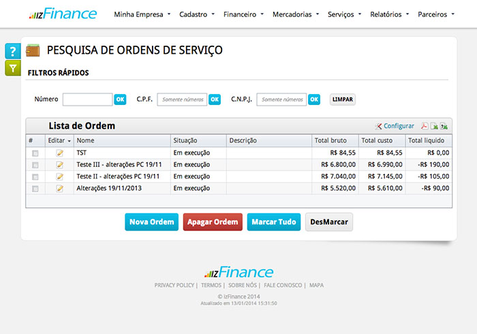Click the blue help question mark icon
Image resolution: width=477 pixels, height=334 pixels.
click(x=13, y=51)
